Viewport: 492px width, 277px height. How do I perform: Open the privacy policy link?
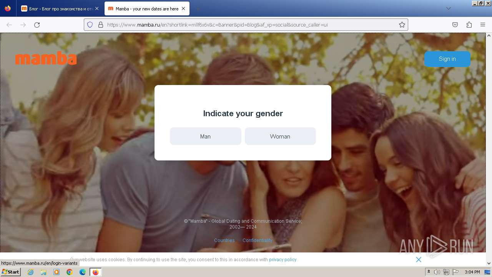point(283,260)
